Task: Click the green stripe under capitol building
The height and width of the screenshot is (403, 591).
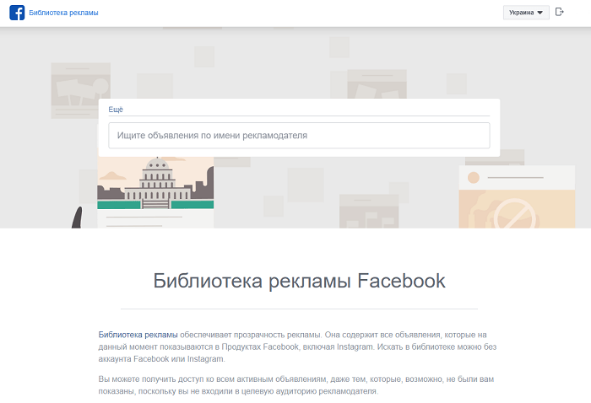Action: (155, 204)
